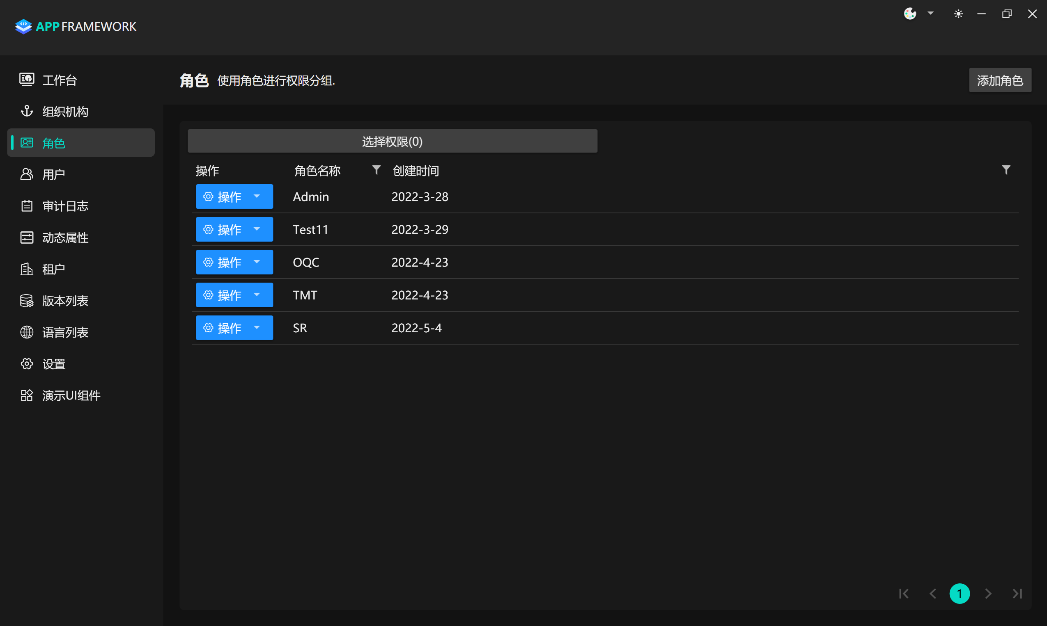The image size is (1047, 626).
Task: Click the 创建时间 column header
Action: [x=416, y=170]
